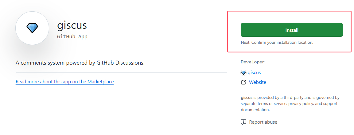Open the Read more about this app link
Screen dimensions: 354x135
[64, 82]
